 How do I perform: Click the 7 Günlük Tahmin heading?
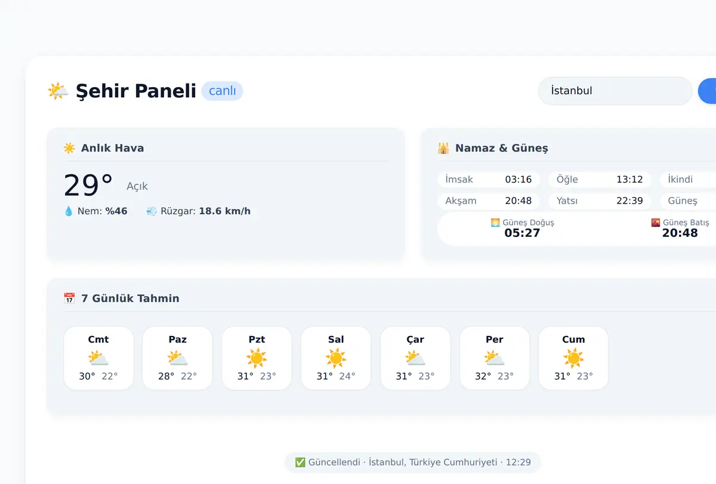[131, 298]
